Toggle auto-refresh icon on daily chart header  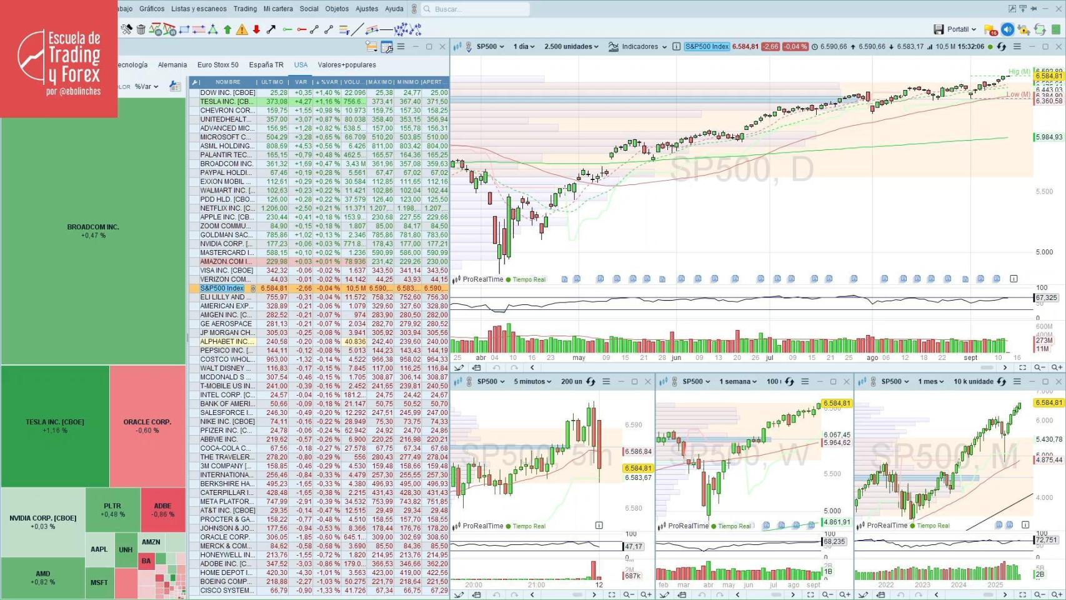click(1002, 47)
